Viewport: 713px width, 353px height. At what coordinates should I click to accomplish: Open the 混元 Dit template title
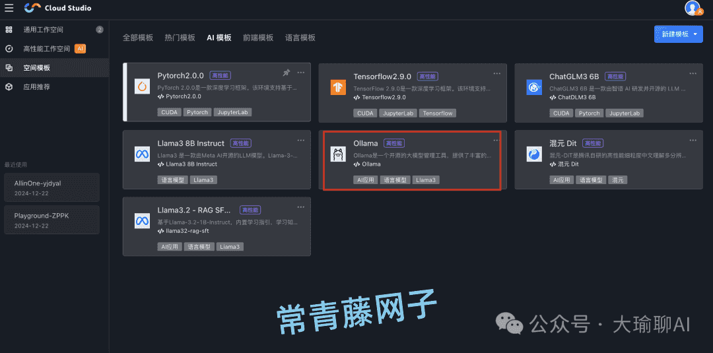pos(563,143)
